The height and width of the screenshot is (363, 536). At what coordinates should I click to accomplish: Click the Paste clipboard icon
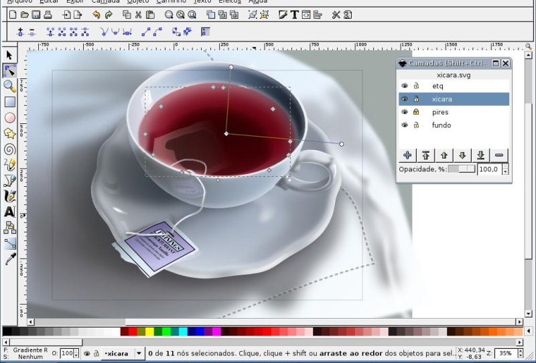(150, 15)
